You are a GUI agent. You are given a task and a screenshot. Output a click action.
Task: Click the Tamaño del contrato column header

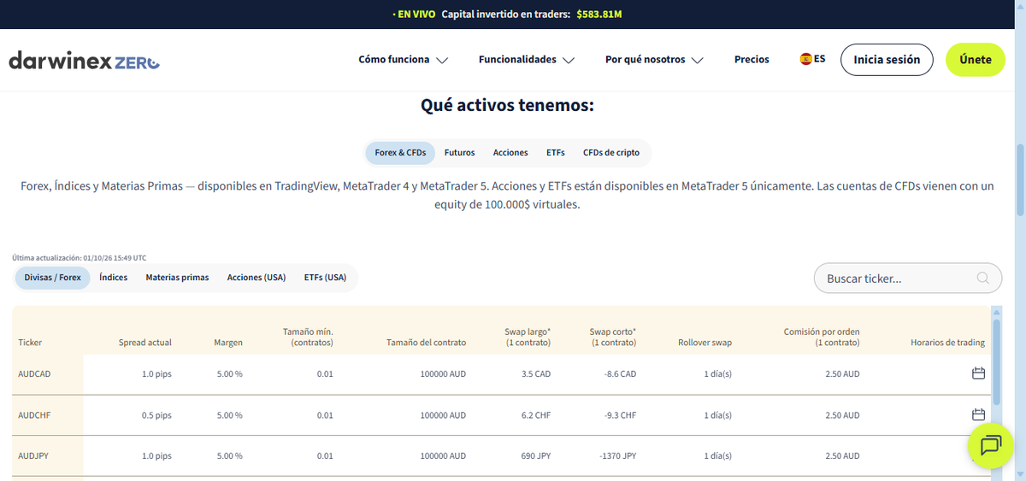427,343
